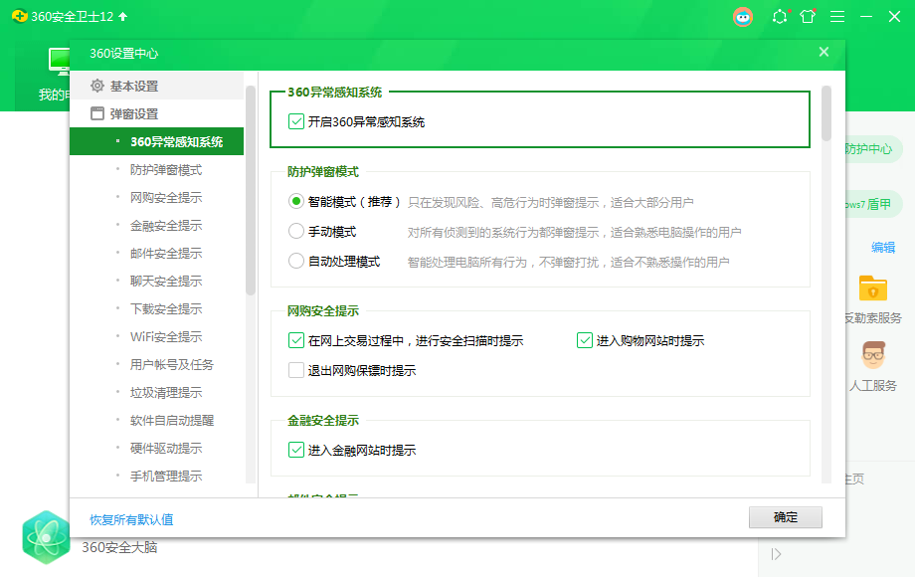Click the 人工服务 avatar icon

tap(873, 354)
